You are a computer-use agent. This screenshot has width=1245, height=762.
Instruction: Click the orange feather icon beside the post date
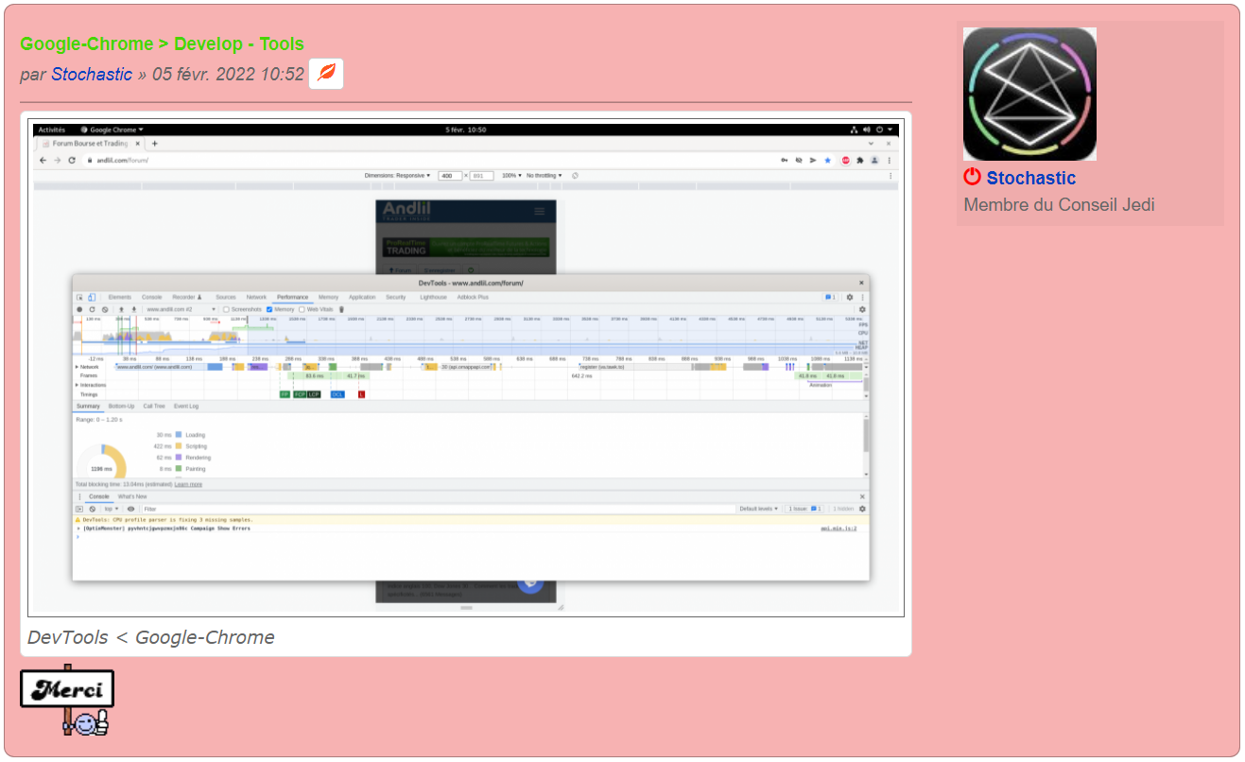coord(326,74)
